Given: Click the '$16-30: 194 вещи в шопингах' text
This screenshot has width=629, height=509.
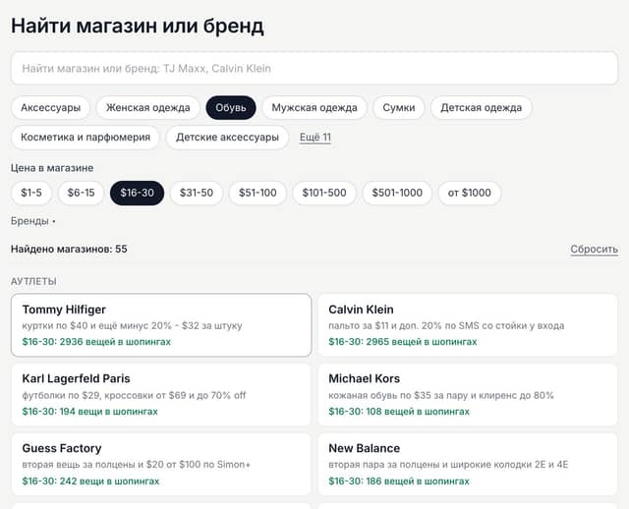Looking at the screenshot, I should (x=89, y=412).
